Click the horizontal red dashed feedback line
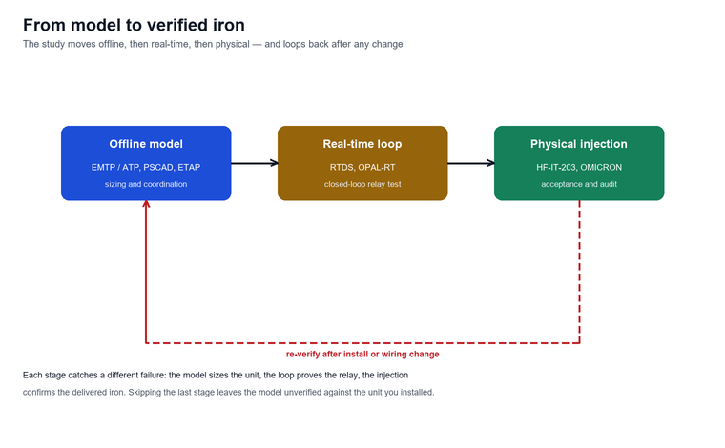The width and height of the screenshot is (725, 448). click(x=362, y=343)
